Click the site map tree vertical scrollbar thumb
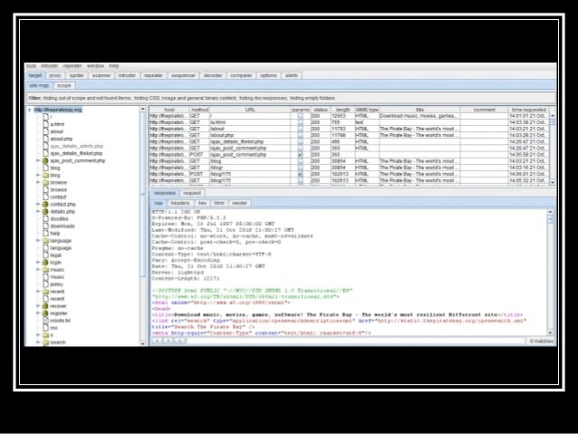 coord(142,194)
